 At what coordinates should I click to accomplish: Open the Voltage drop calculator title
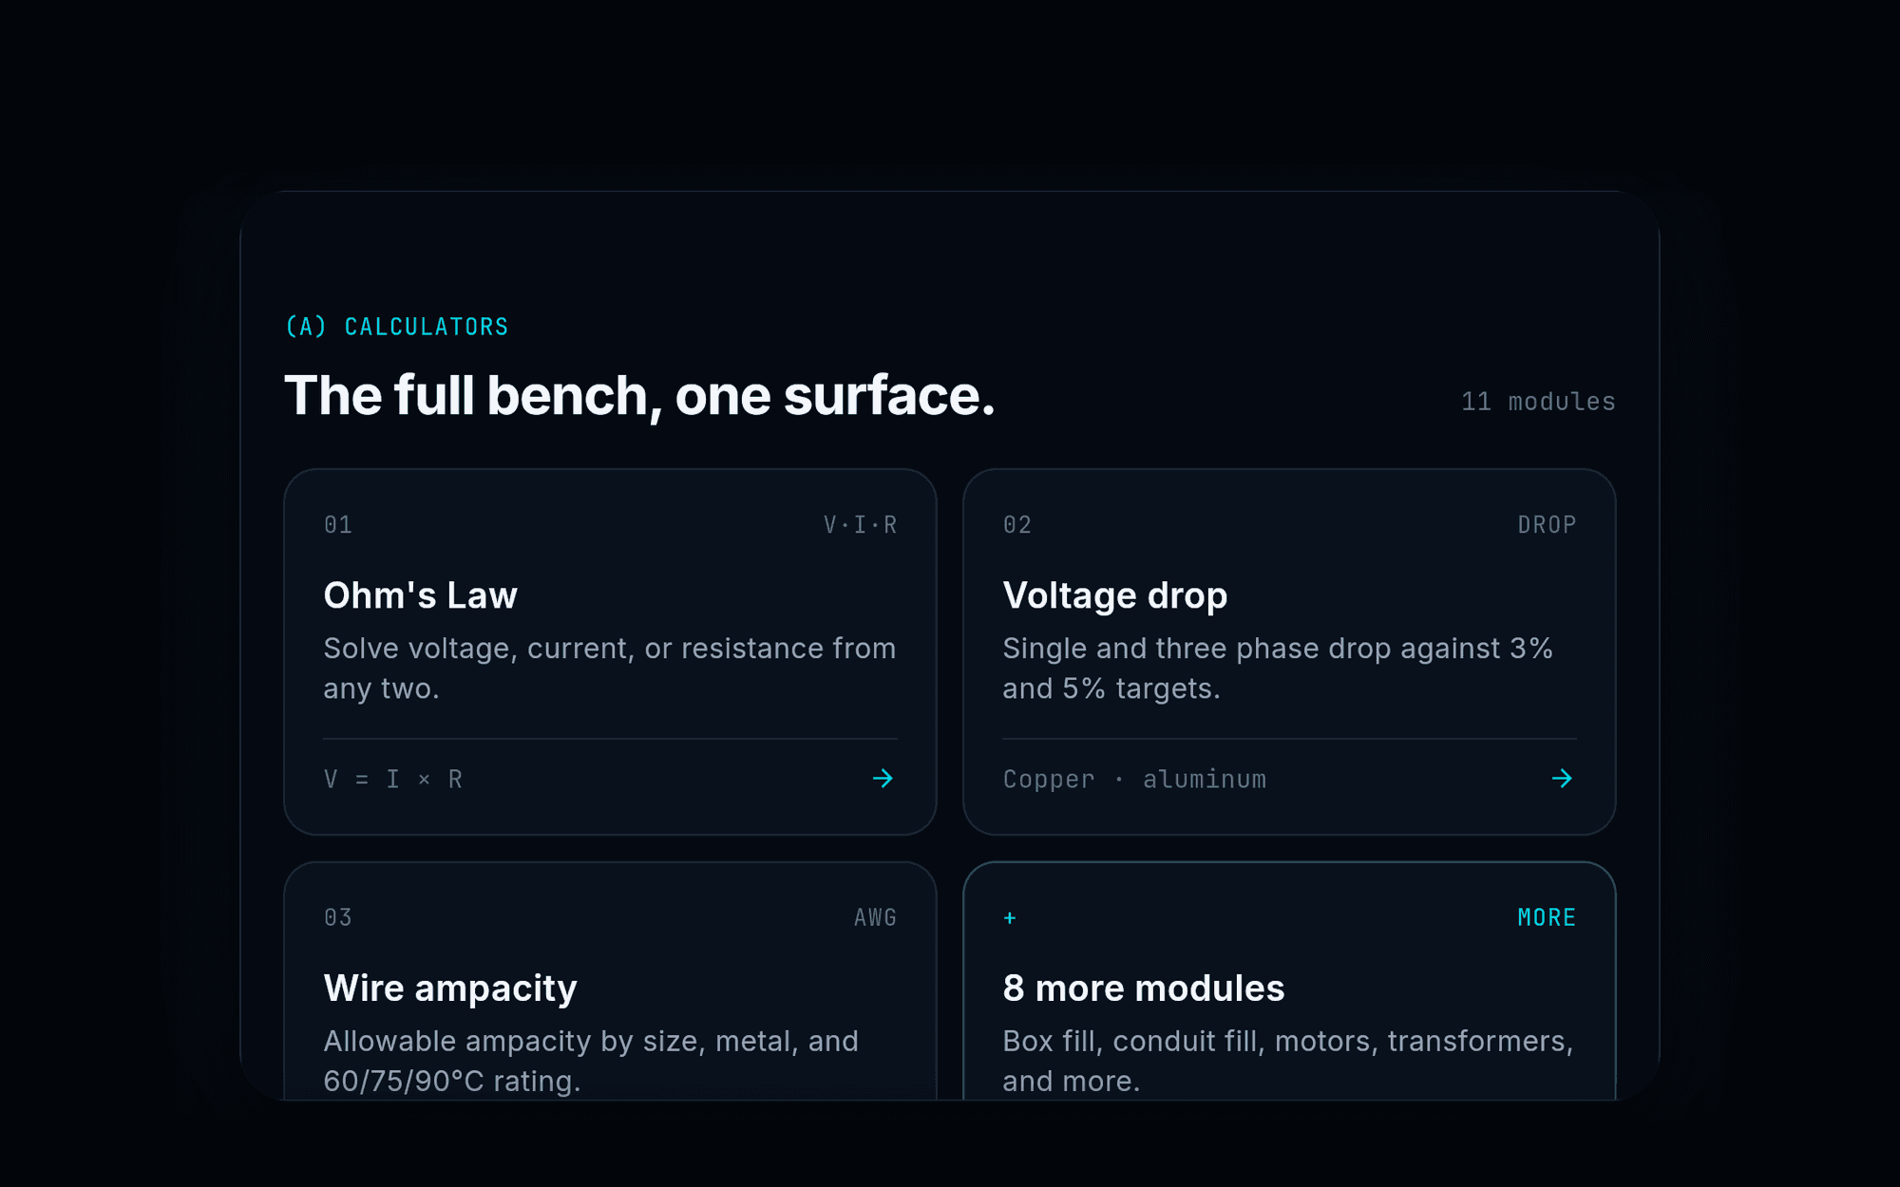click(x=1115, y=595)
